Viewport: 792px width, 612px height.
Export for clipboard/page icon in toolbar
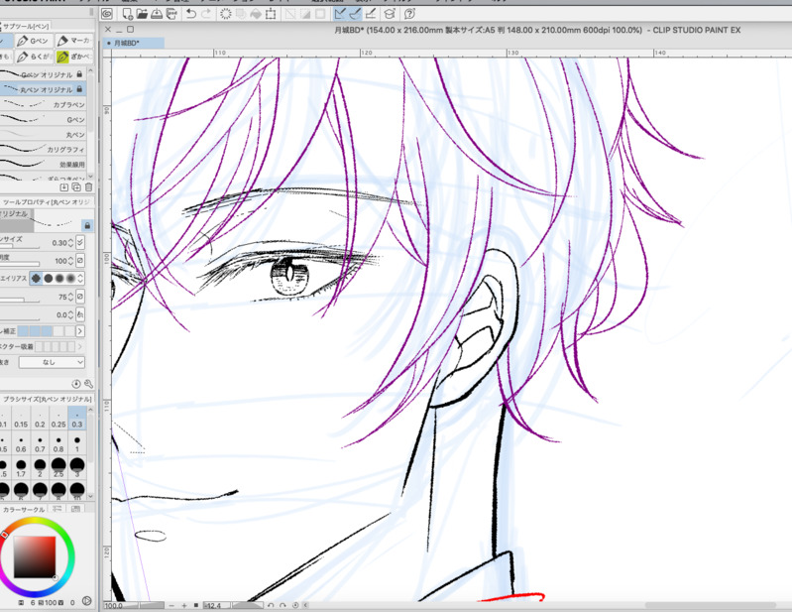(171, 14)
